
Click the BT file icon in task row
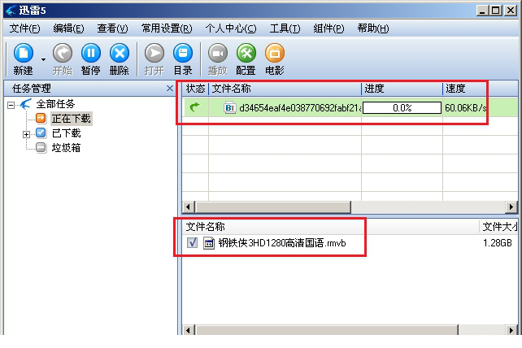tap(230, 107)
